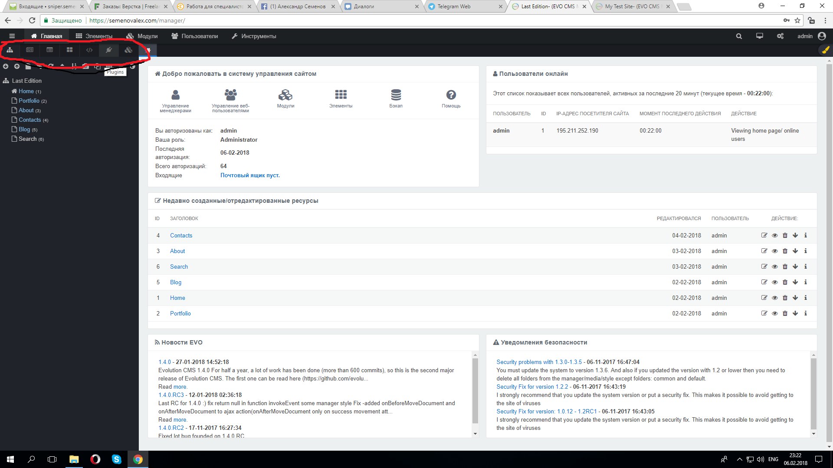Click the news panel scrollbar down arrow
The width and height of the screenshot is (833, 468).
[x=475, y=434]
